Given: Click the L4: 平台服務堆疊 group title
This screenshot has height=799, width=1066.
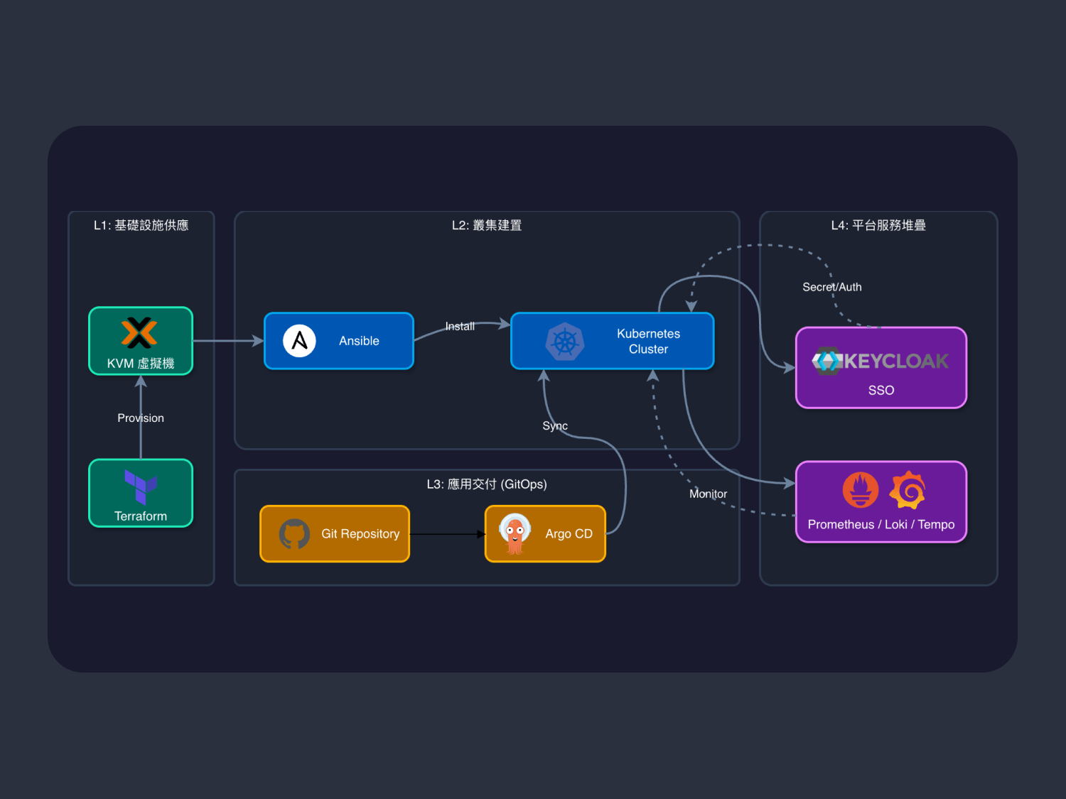Looking at the screenshot, I should tap(878, 226).
